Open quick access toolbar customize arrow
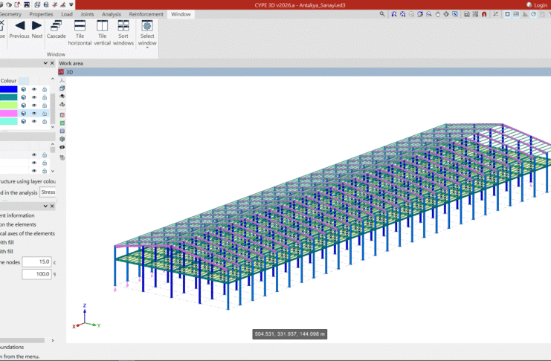This screenshot has height=361, width=551. [x=71, y=5]
